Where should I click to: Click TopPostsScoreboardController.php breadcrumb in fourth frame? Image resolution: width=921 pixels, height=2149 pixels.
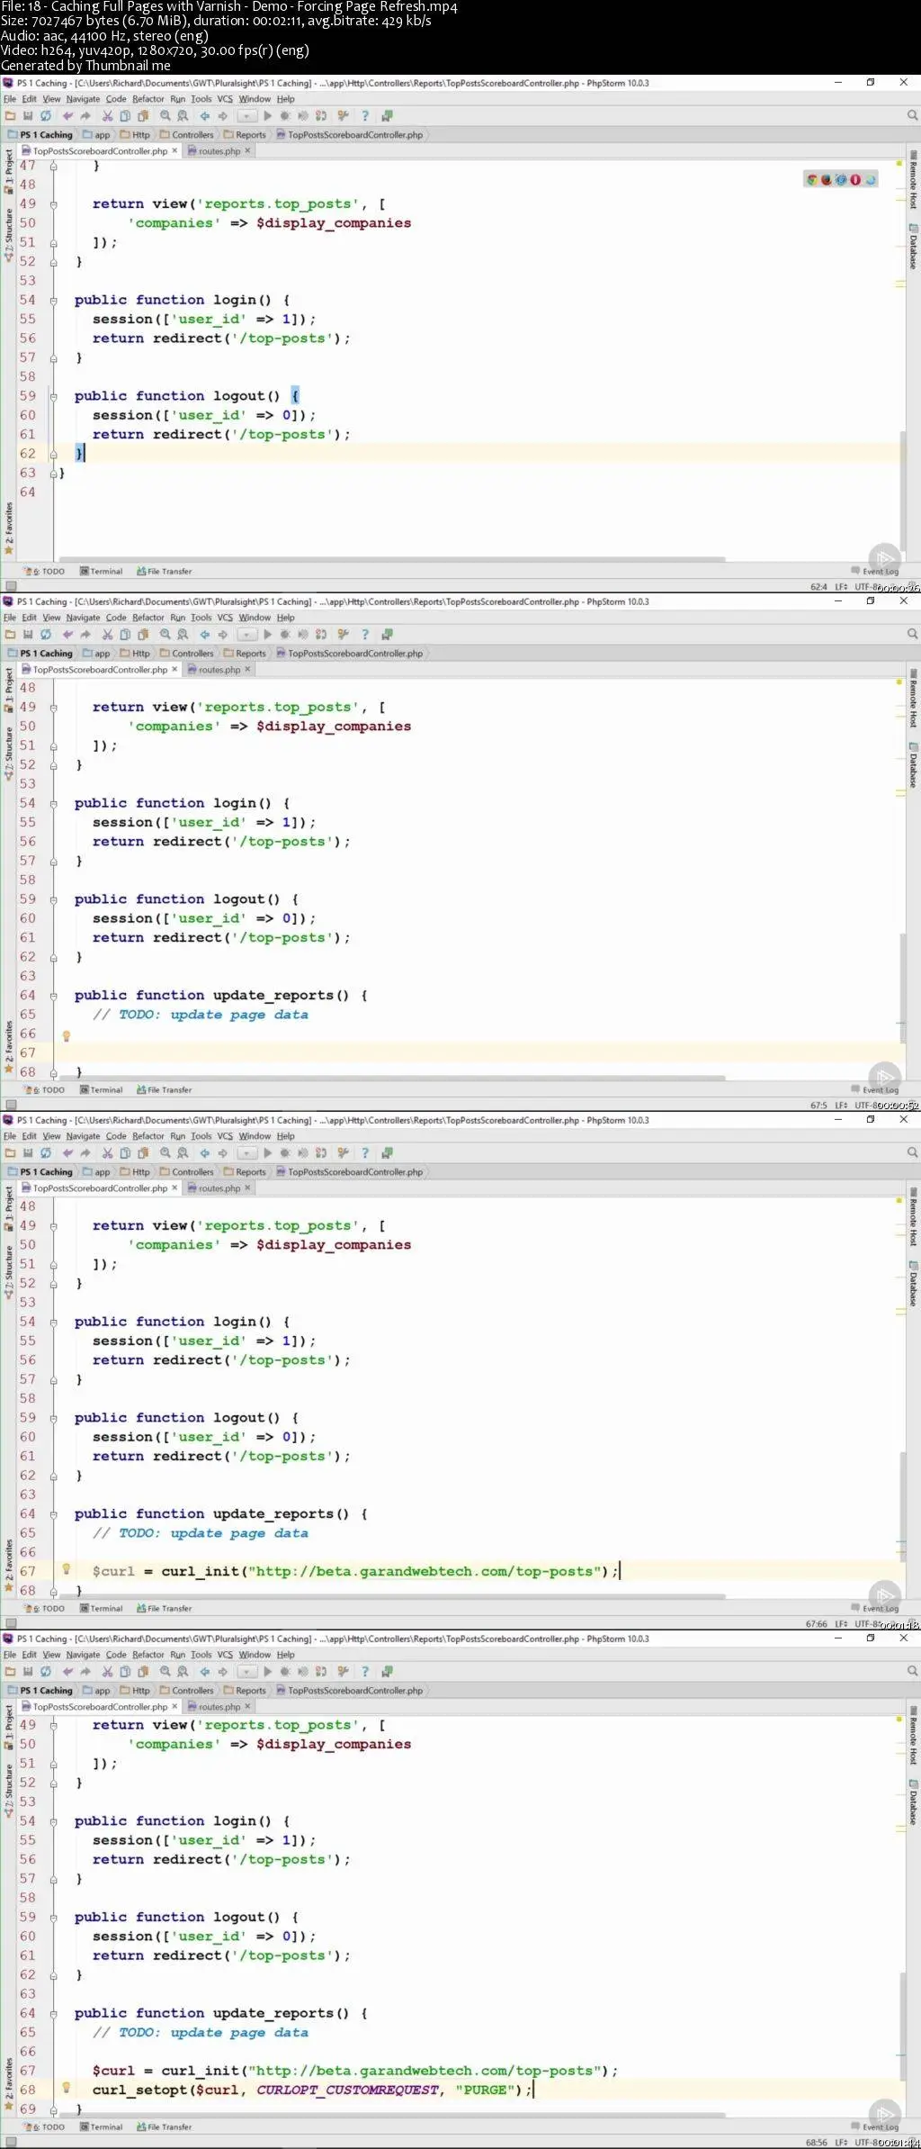[349, 1691]
